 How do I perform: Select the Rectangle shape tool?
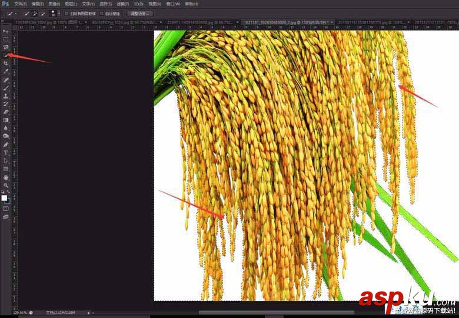pyautogui.click(x=5, y=169)
